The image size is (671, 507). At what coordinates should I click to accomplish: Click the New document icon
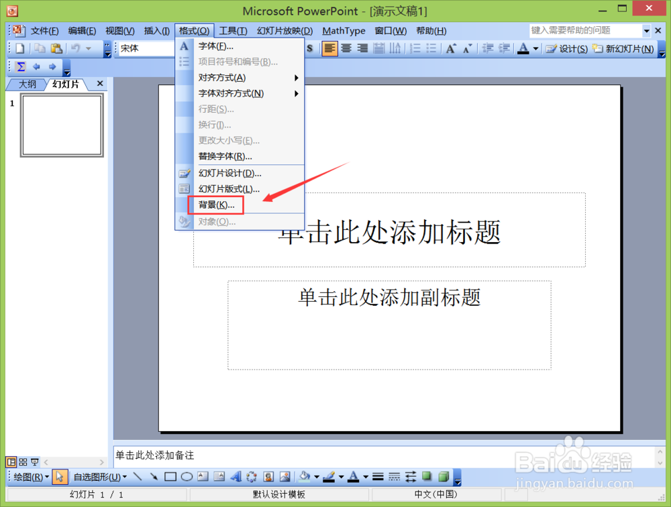click(19, 48)
